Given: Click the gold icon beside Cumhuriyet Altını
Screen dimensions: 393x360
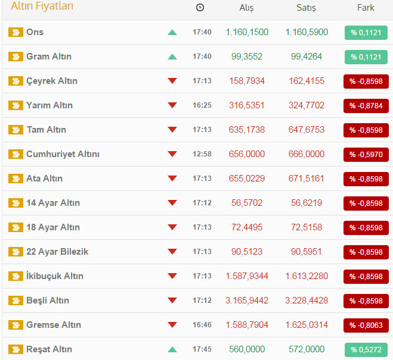Looking at the screenshot, I should click(x=16, y=154).
